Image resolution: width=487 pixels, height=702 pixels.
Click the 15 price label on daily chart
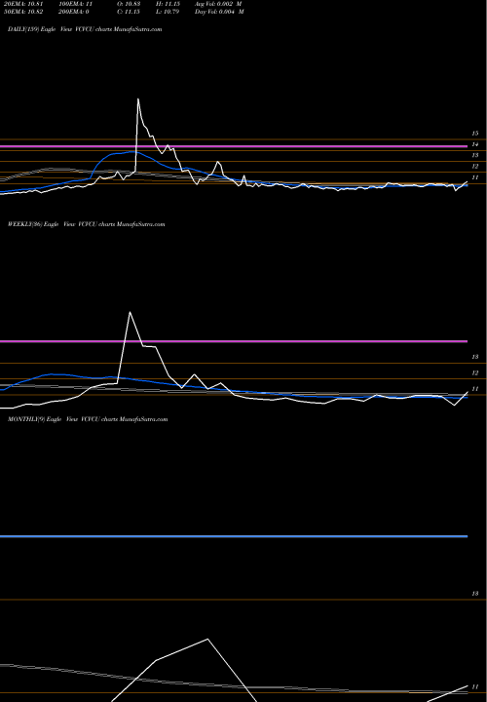(475, 134)
